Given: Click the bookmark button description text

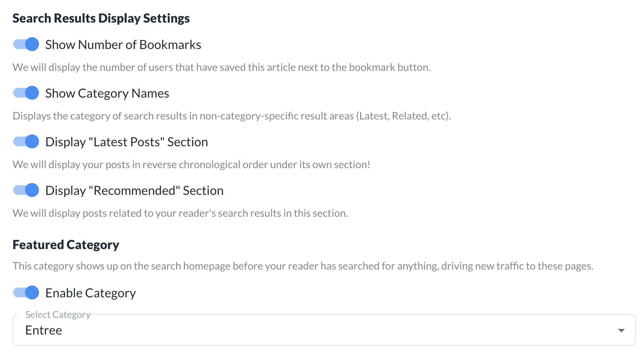Looking at the screenshot, I should 222,67.
